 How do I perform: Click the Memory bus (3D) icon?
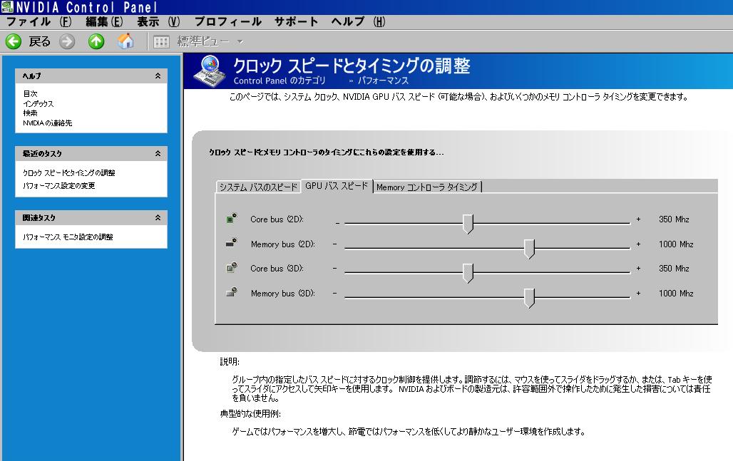(x=232, y=292)
